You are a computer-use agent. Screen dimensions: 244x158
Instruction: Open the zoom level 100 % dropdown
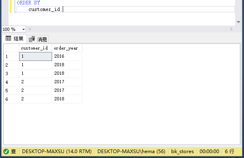pos(23,29)
